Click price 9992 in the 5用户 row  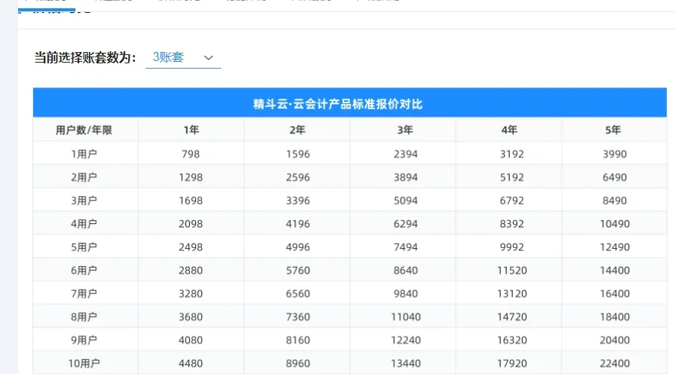[x=512, y=247]
